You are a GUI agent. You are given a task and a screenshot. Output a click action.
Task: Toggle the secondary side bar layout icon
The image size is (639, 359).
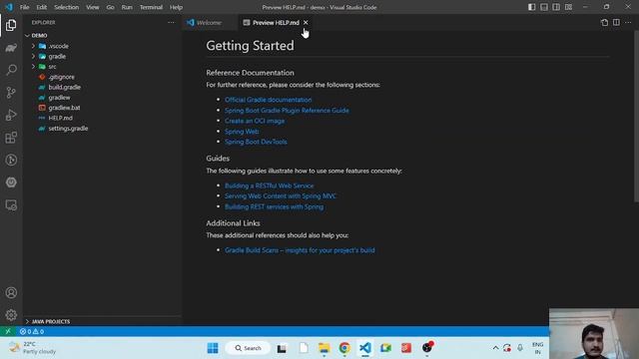556,7
